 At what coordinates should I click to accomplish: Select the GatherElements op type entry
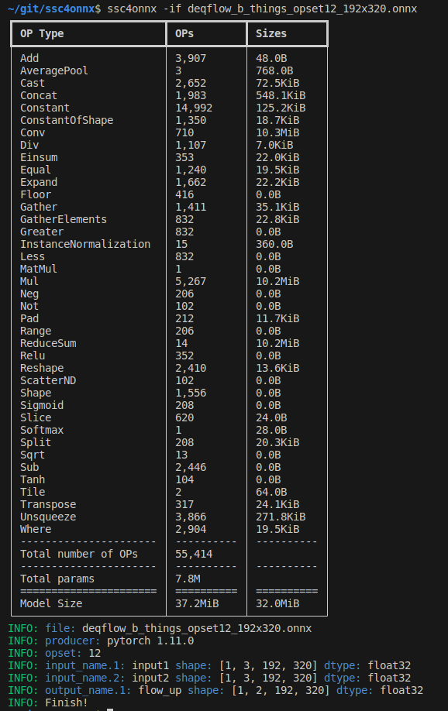tap(64, 219)
